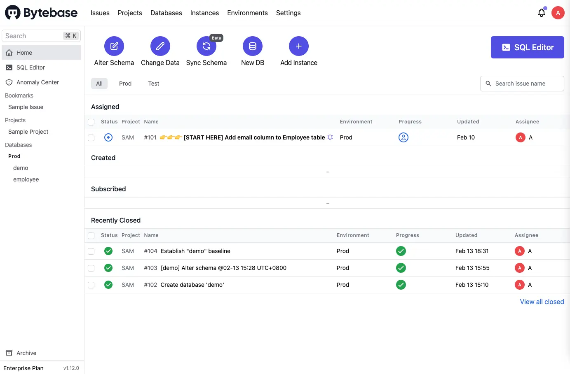The image size is (570, 374).
Task: Open Databases in top navigation
Action: point(166,13)
